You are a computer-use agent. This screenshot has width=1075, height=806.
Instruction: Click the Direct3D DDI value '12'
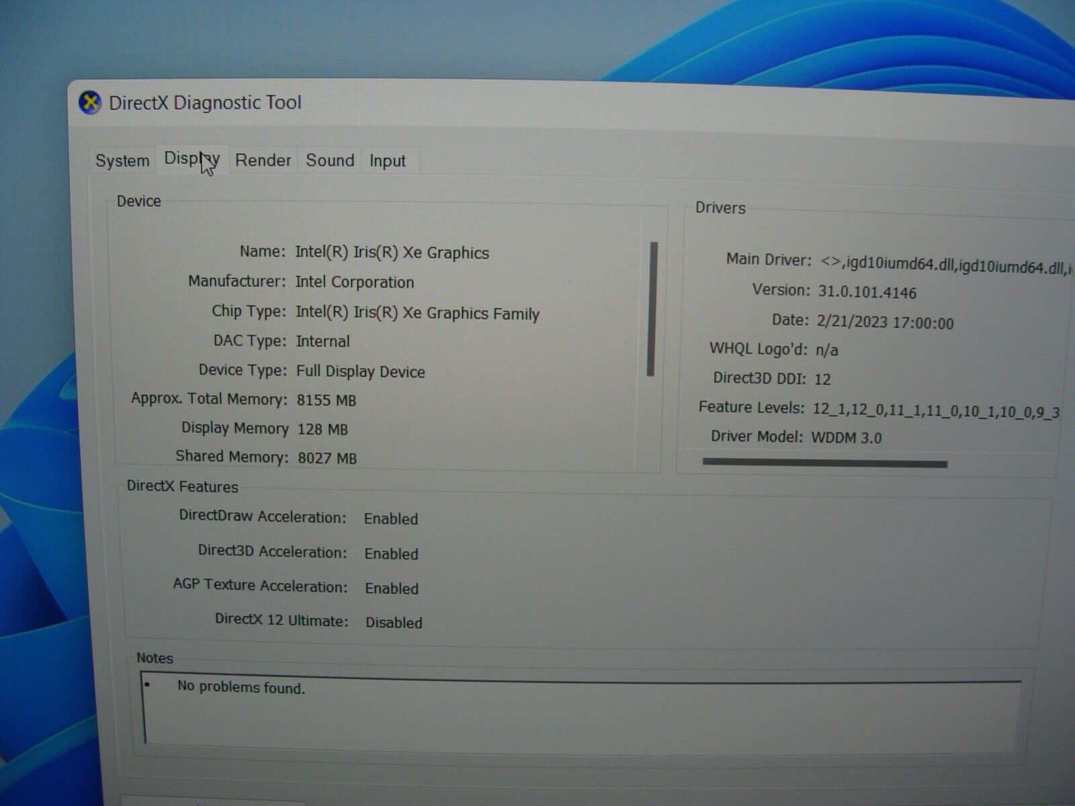coord(822,379)
